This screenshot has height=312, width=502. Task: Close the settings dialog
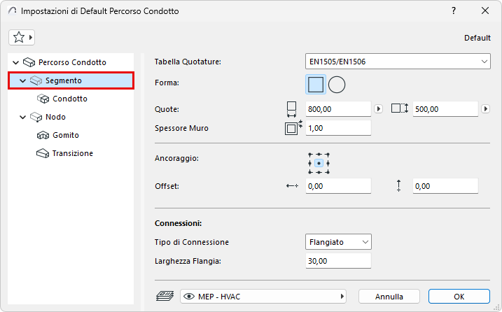(x=485, y=11)
